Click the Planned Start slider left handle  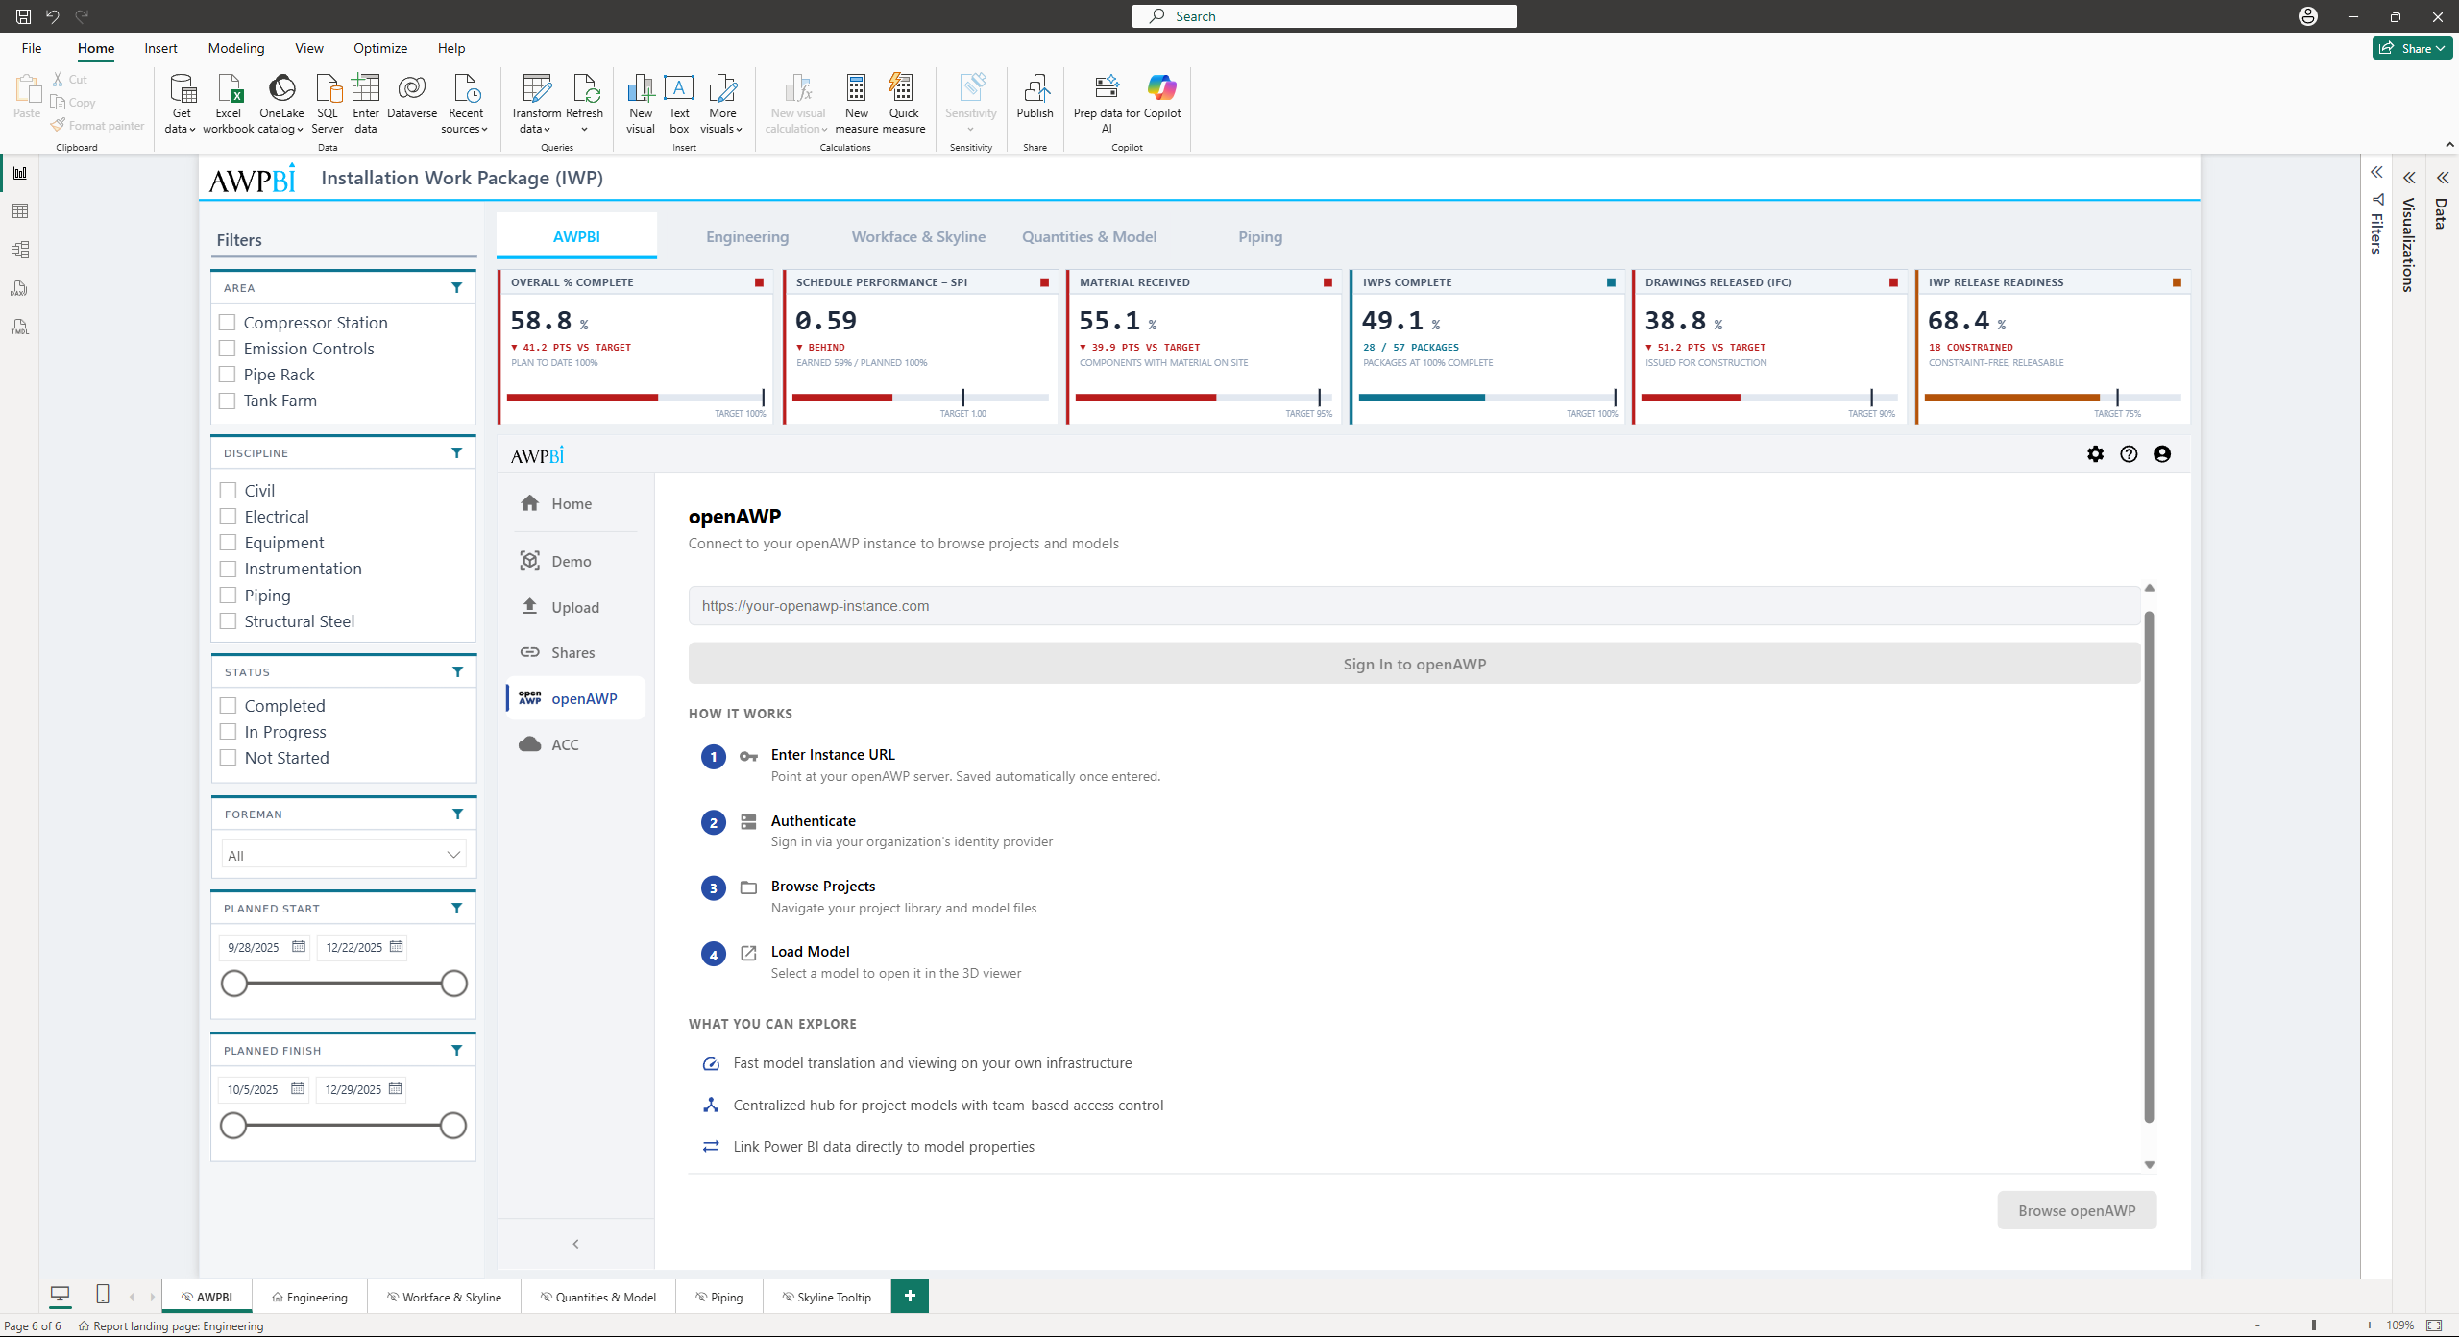[x=234, y=984]
